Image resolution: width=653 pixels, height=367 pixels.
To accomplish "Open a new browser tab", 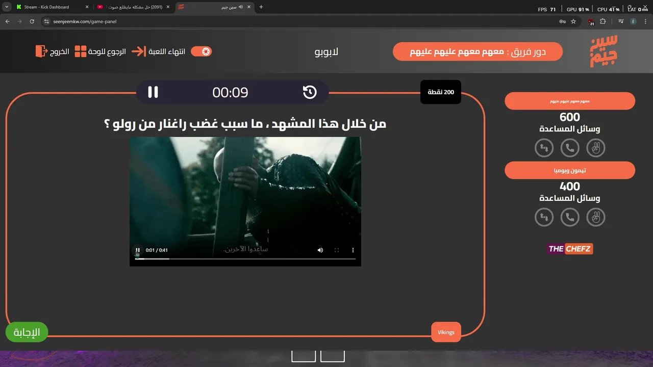I will 261,7.
